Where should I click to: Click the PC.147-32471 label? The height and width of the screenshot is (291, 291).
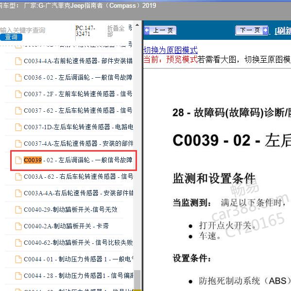(x=86, y=31)
